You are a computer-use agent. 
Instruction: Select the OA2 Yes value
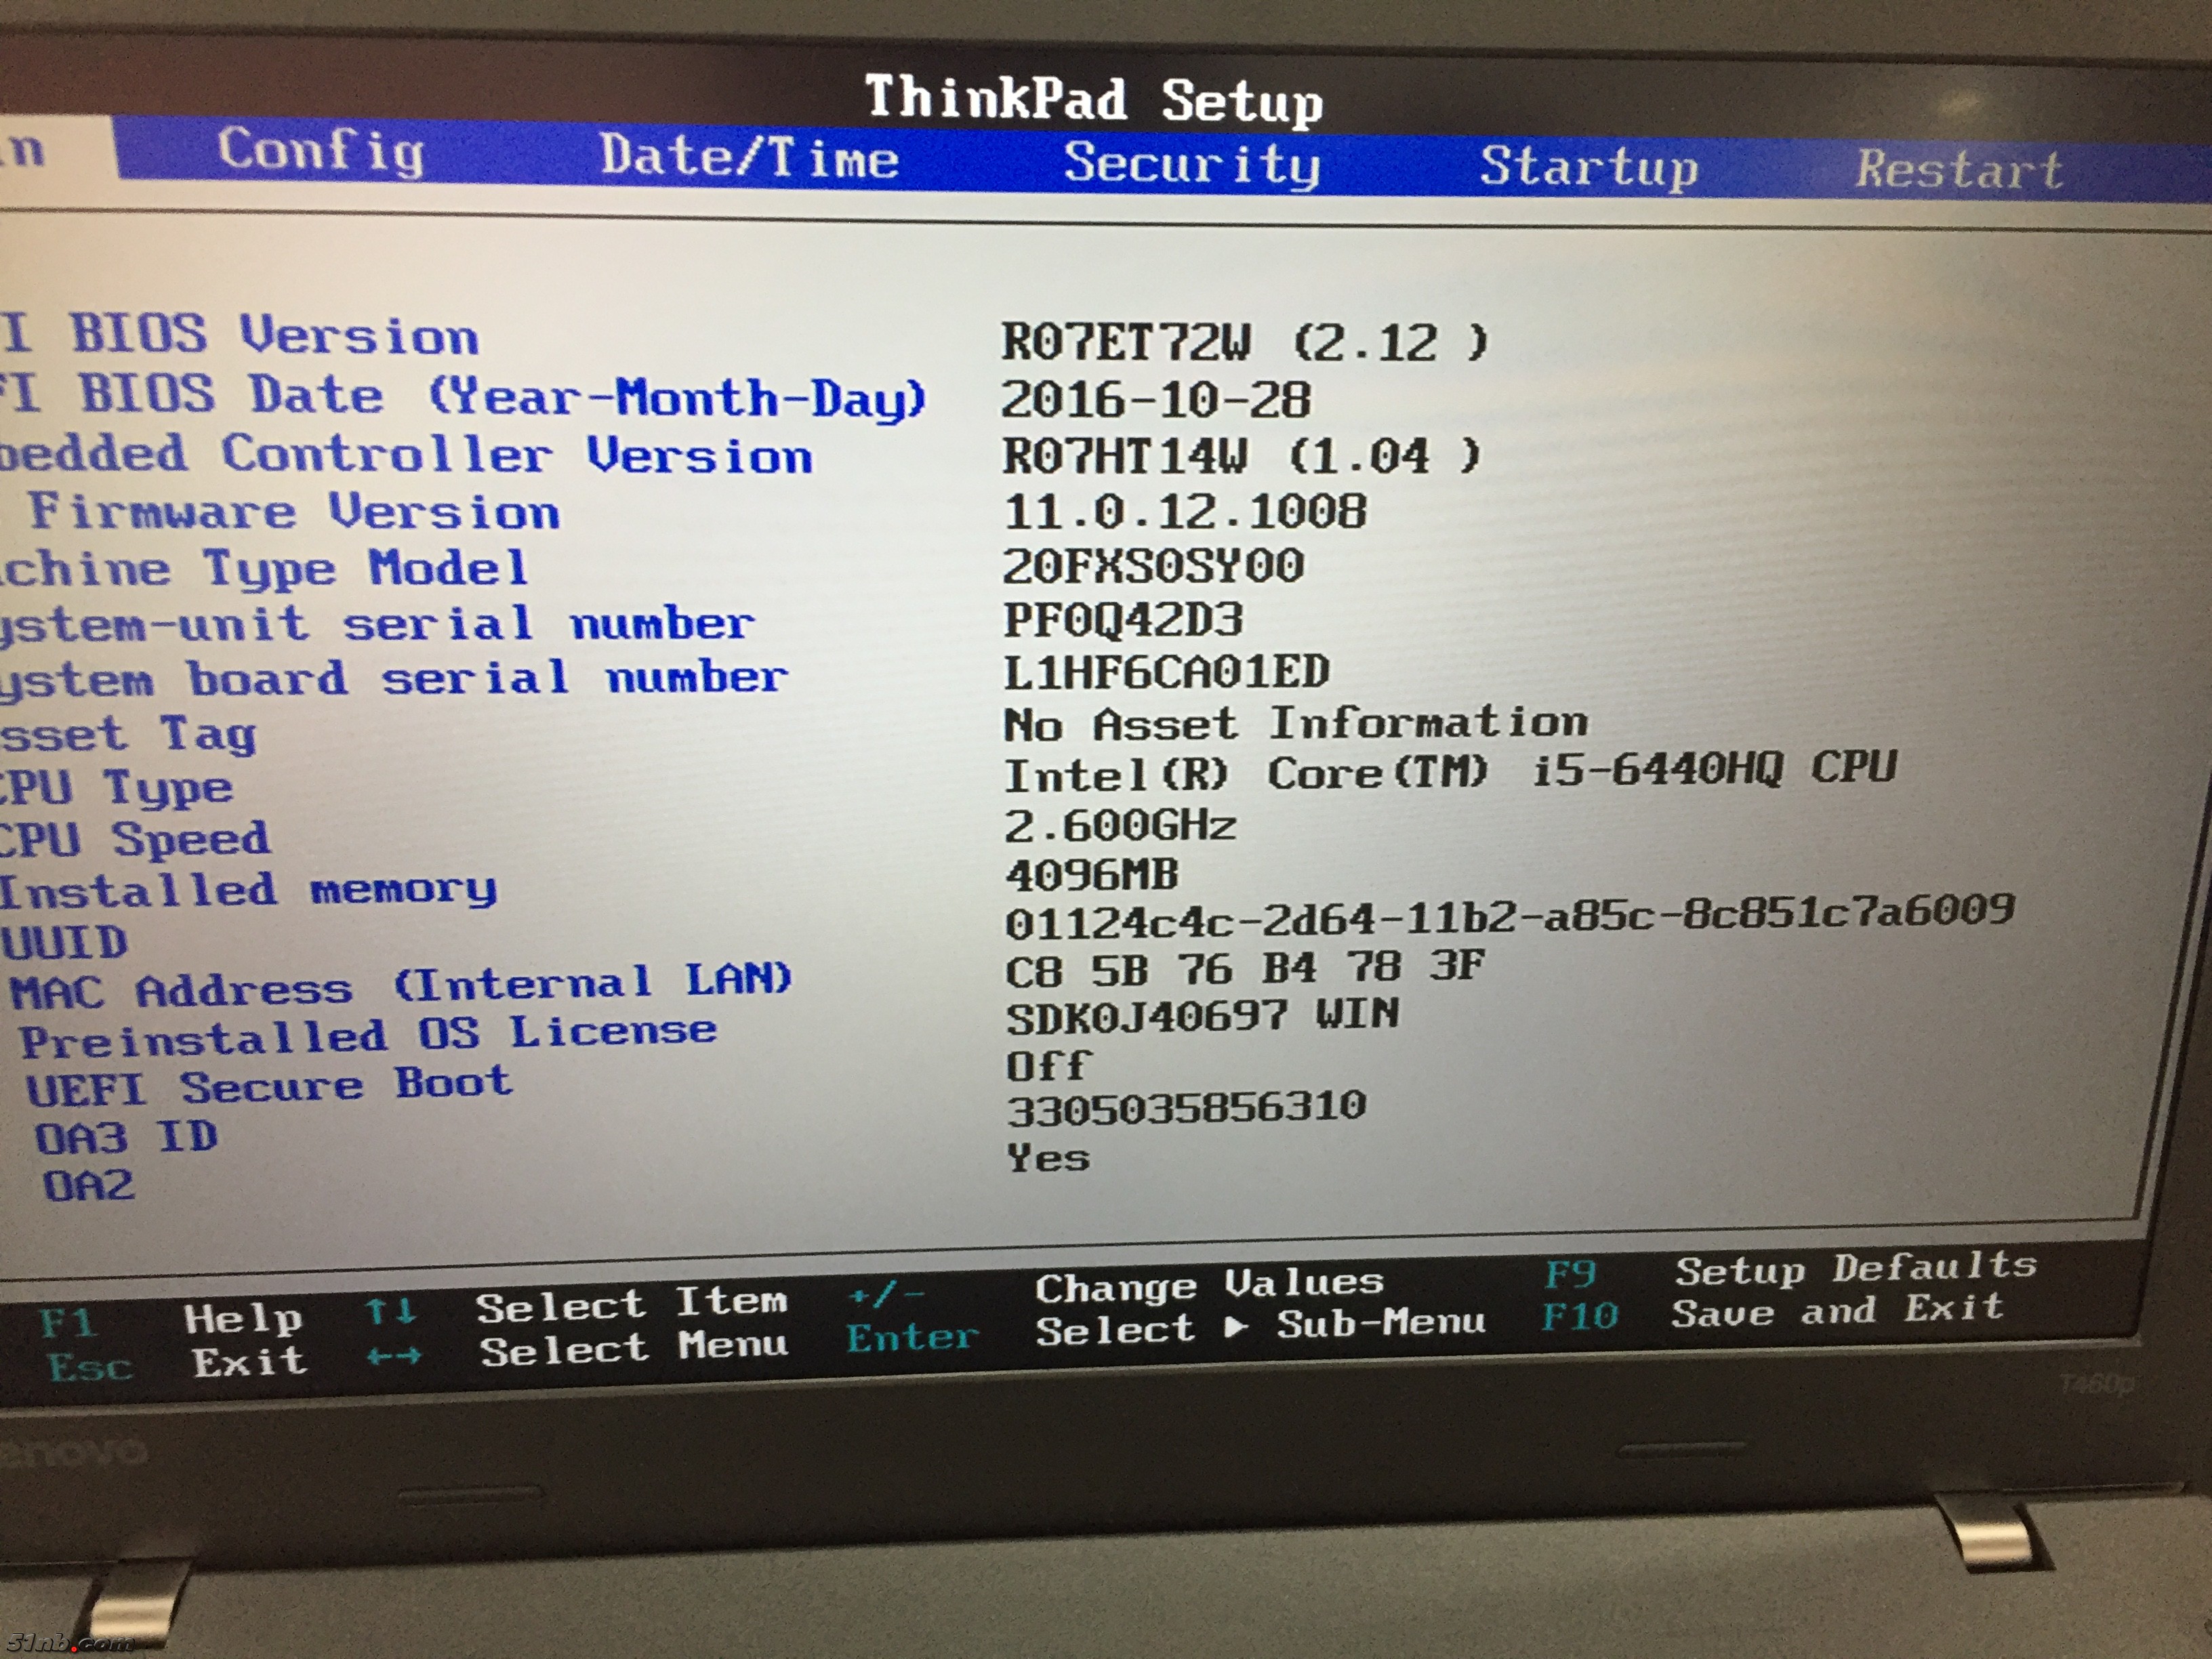point(1047,1158)
